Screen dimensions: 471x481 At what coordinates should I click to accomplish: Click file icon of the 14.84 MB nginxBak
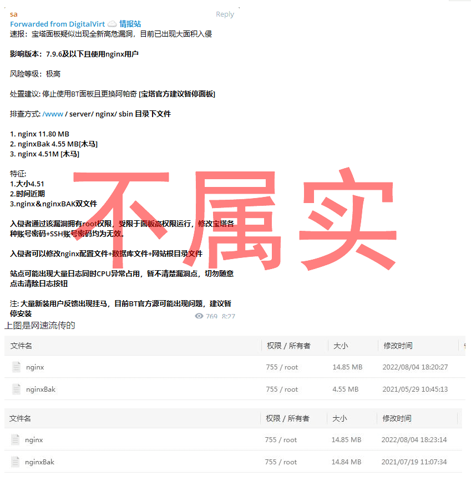tap(15, 462)
